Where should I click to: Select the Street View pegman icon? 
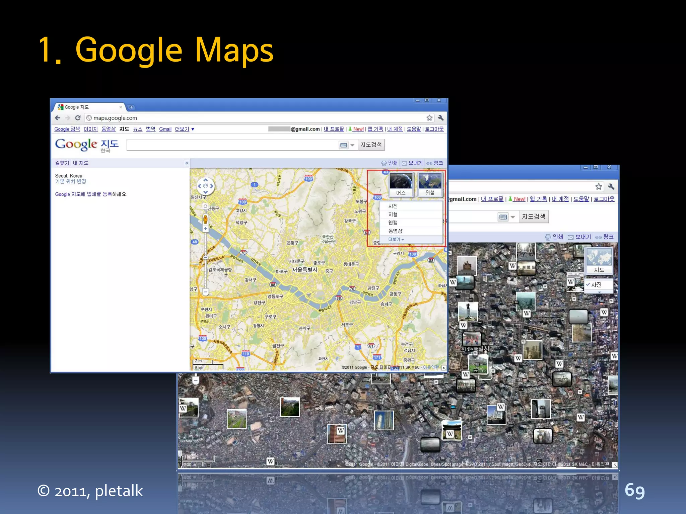tap(205, 219)
